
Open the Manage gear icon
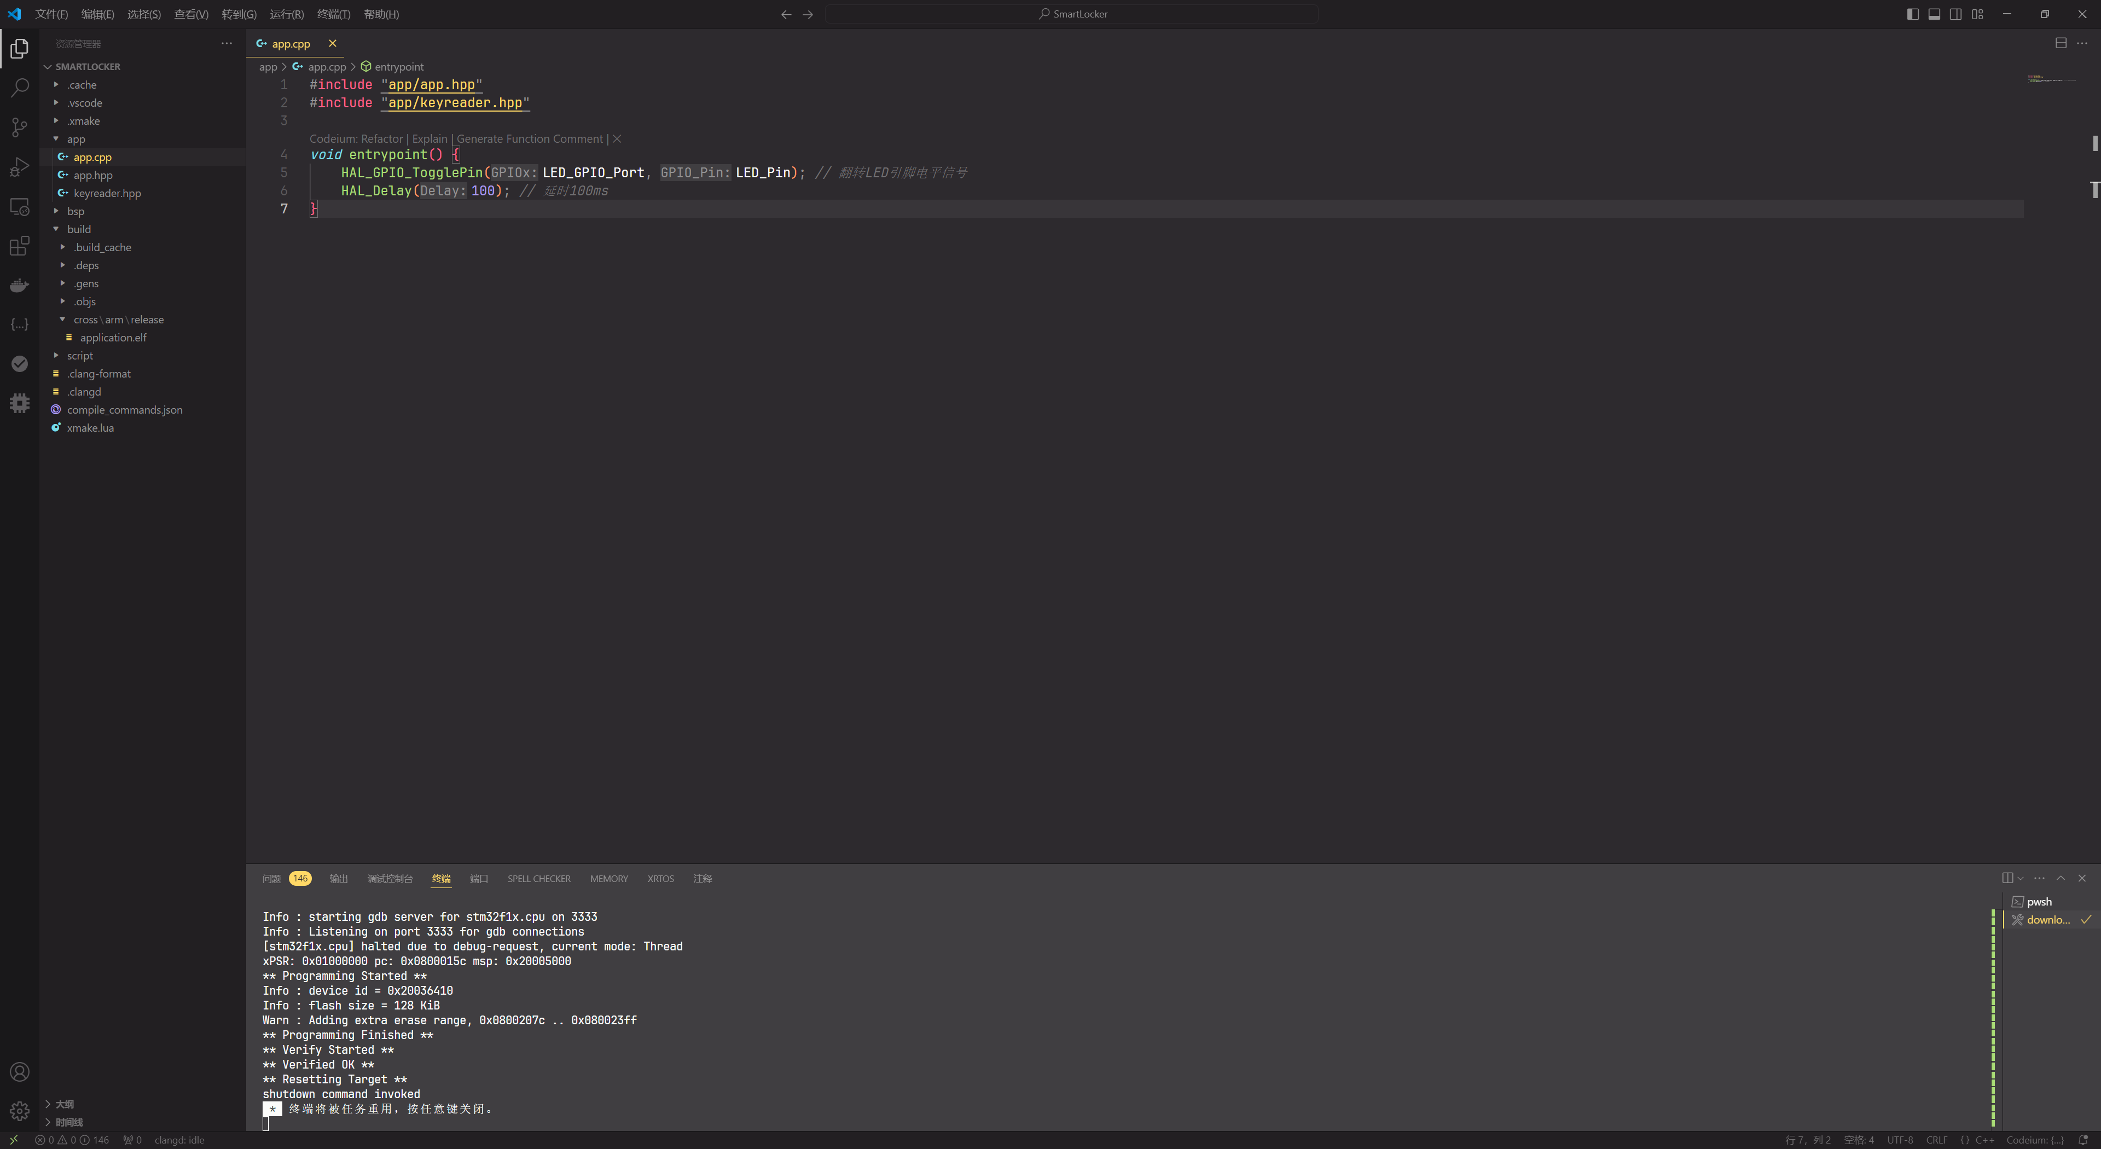tap(20, 1111)
